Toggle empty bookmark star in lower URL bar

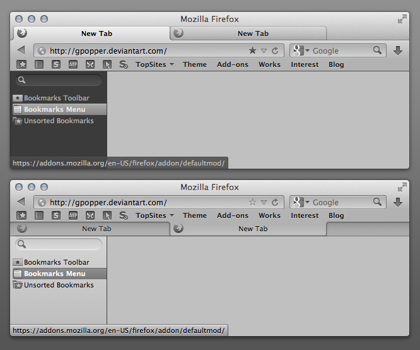click(x=253, y=202)
